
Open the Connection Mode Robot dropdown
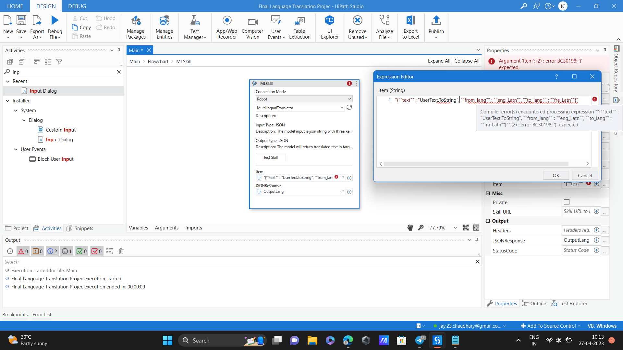pyautogui.click(x=304, y=99)
